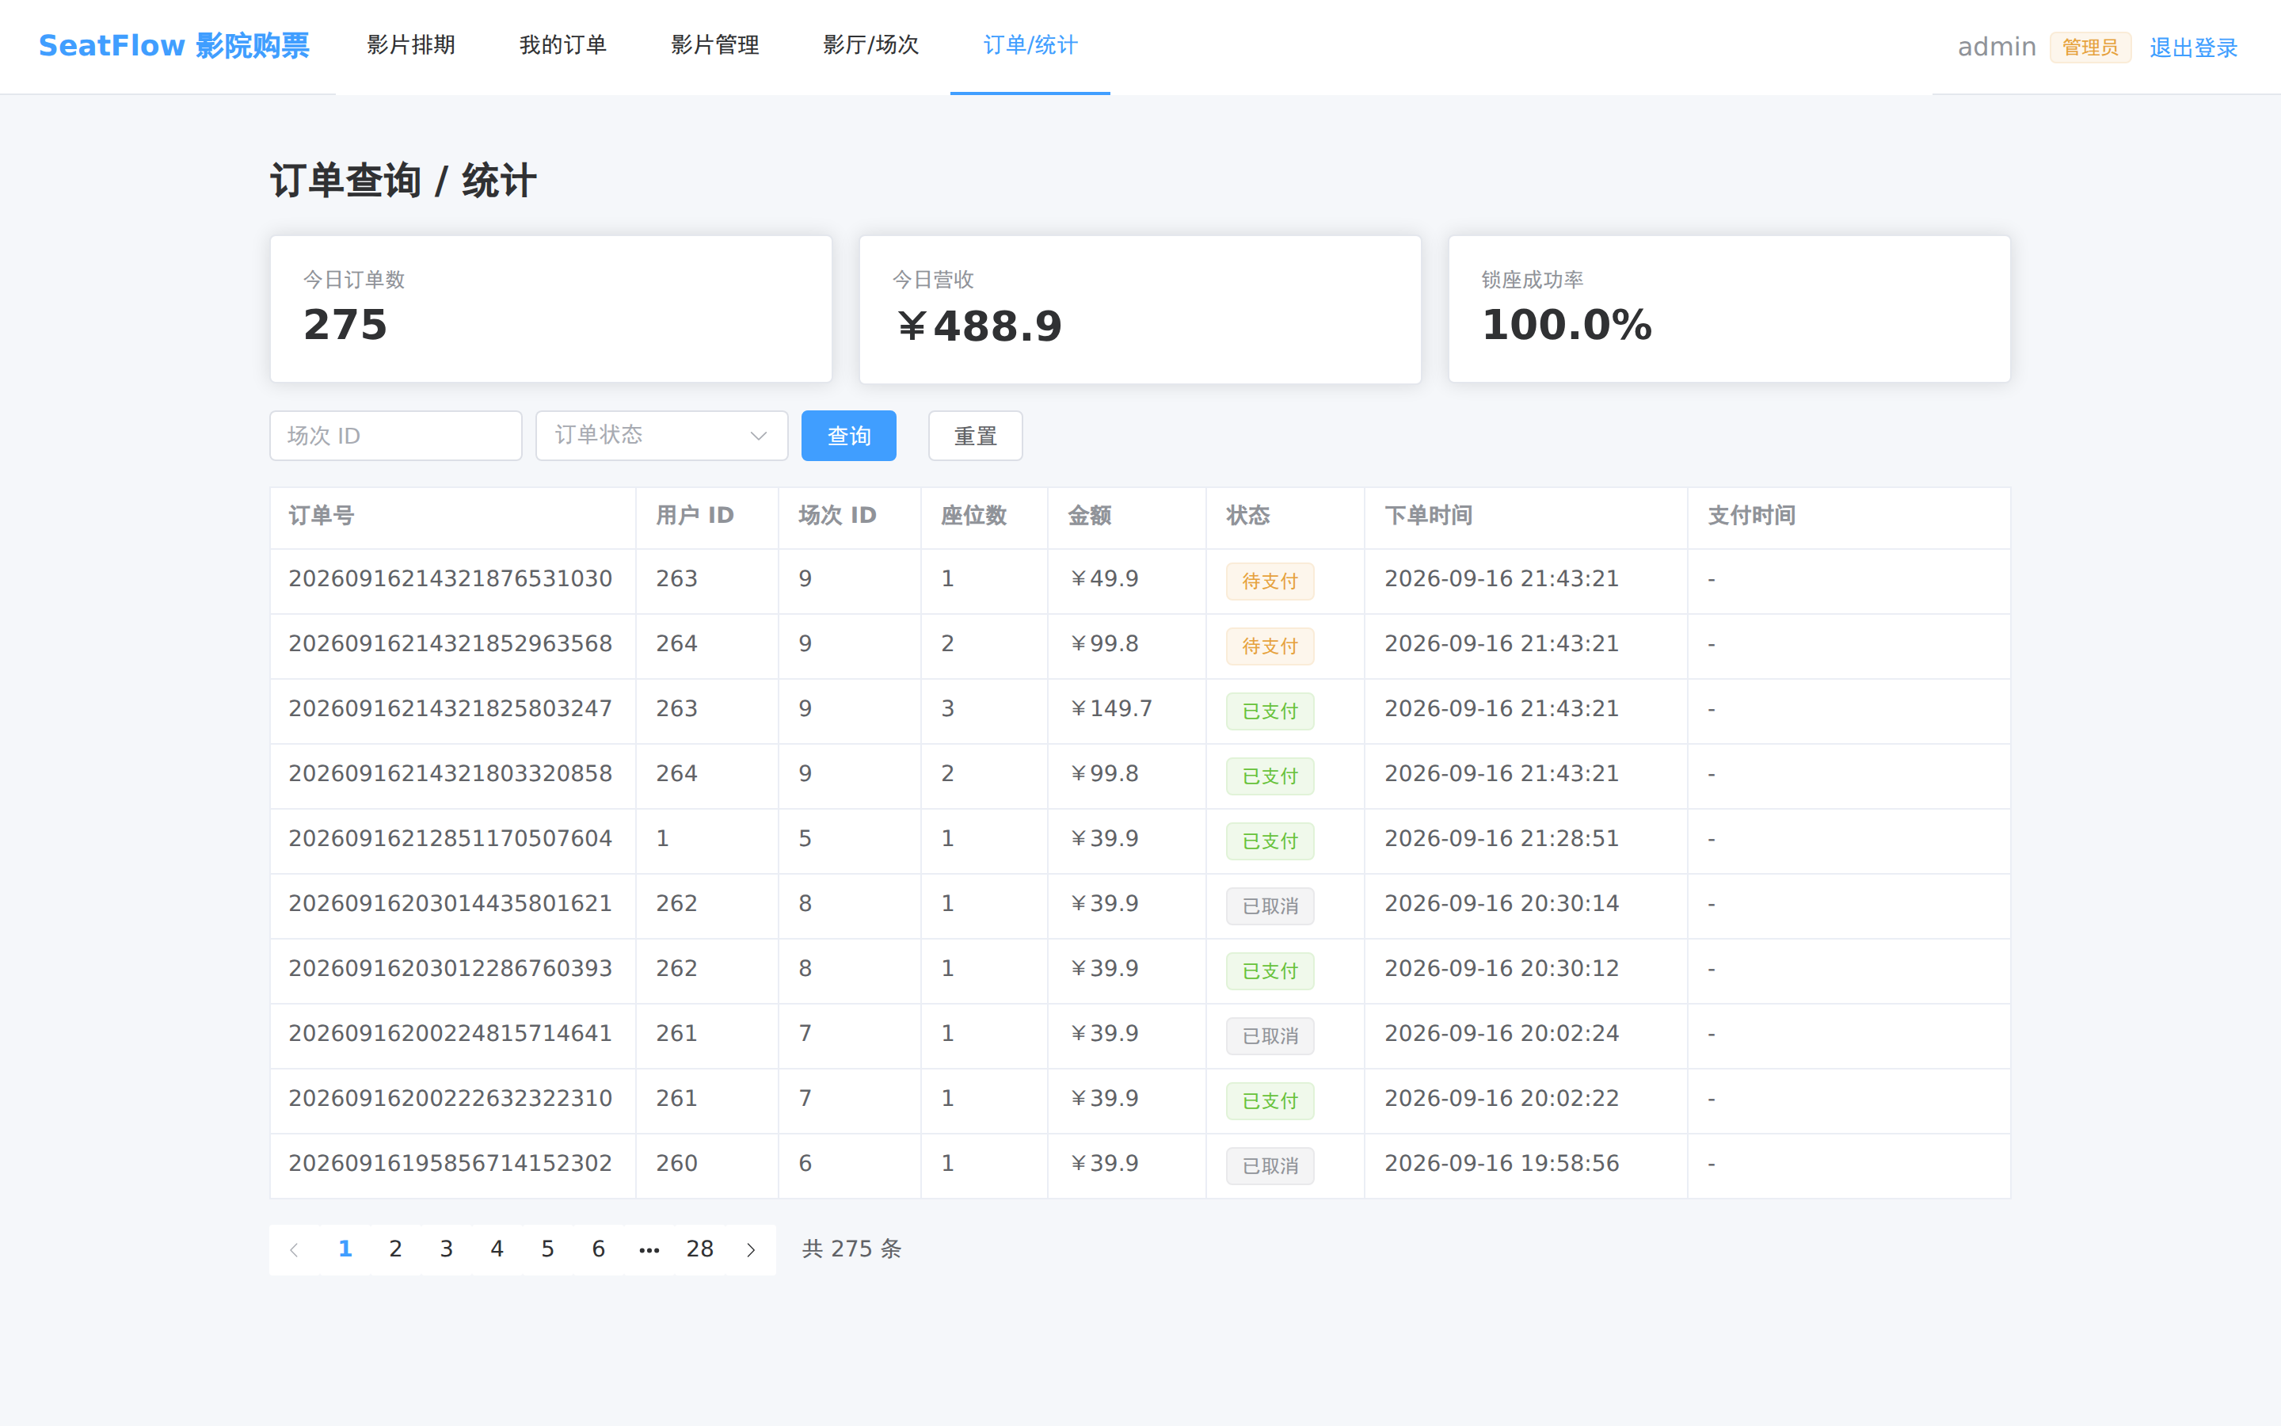2281x1426 pixels.
Task: Click 已支付 tag of order ending 803247
Action: click(x=1270, y=711)
